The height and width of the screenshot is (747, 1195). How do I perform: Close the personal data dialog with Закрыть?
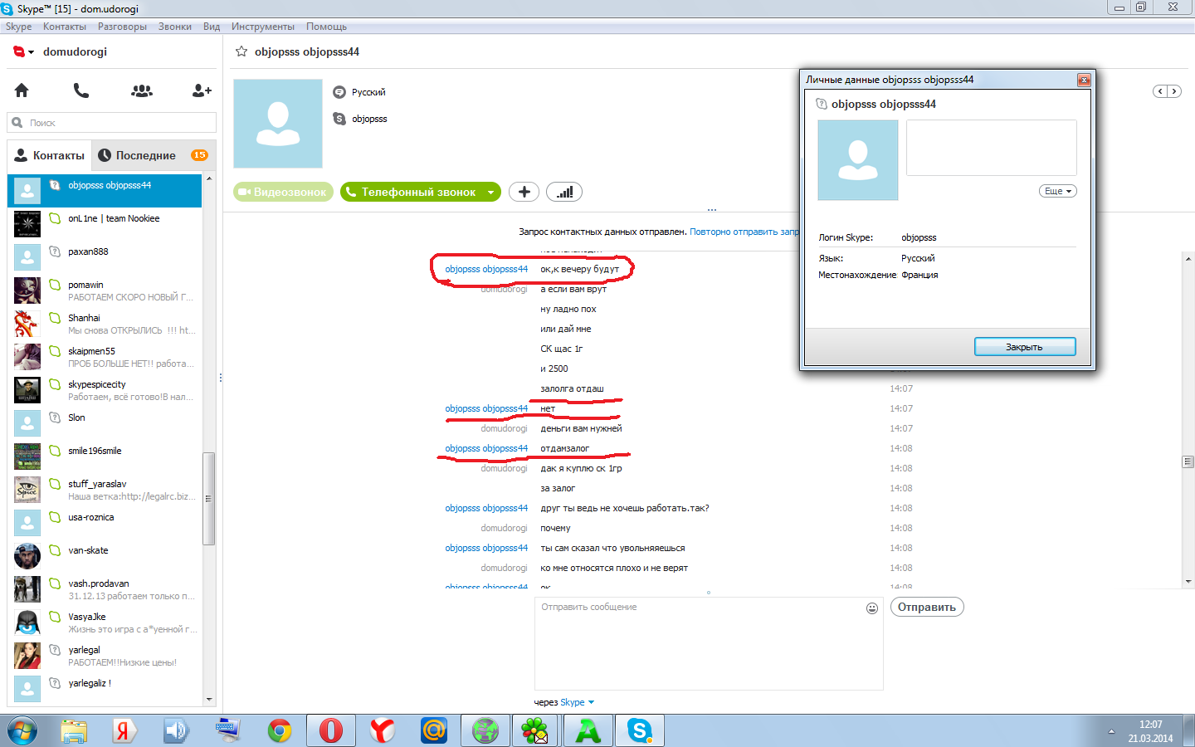(1025, 347)
